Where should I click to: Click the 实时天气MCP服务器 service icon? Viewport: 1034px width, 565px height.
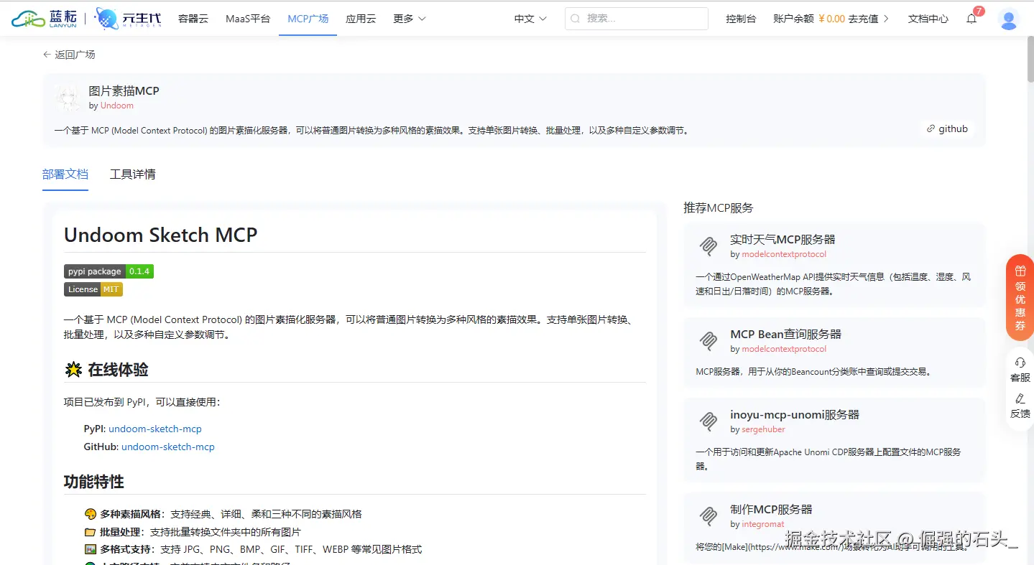[707, 246]
